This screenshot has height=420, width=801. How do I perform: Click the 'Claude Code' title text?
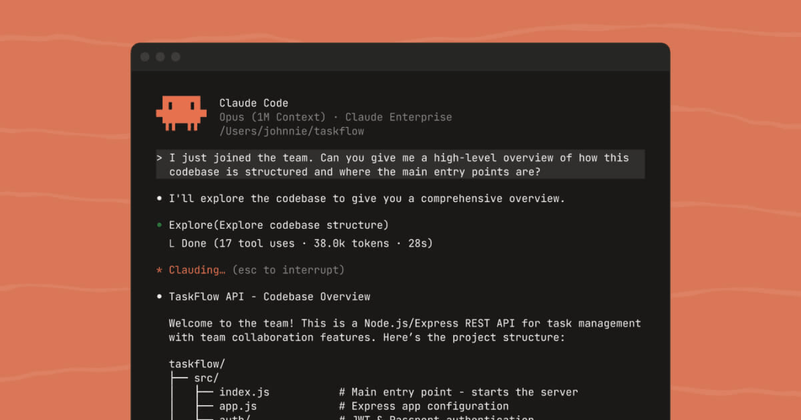(x=254, y=103)
